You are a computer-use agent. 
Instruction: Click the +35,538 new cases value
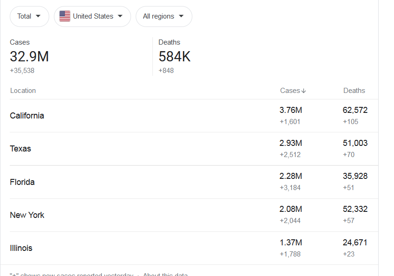22,71
